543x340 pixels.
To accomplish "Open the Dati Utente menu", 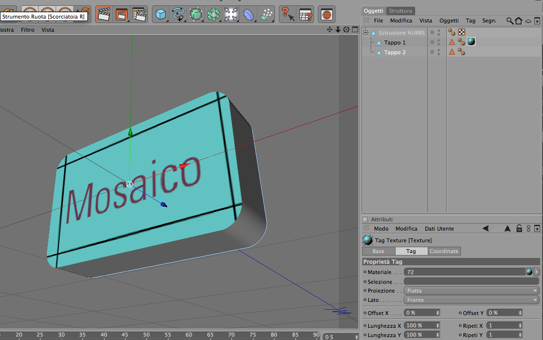I will [439, 229].
